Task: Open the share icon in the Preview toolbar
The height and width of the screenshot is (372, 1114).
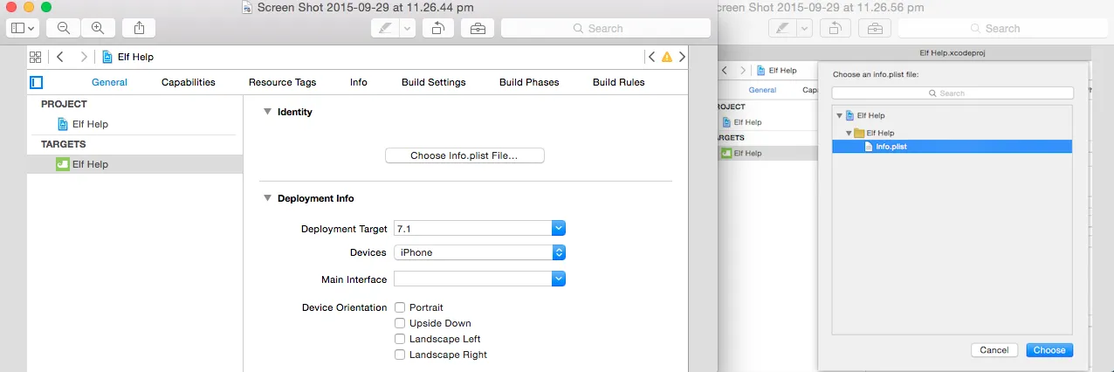Action: pyautogui.click(x=140, y=28)
